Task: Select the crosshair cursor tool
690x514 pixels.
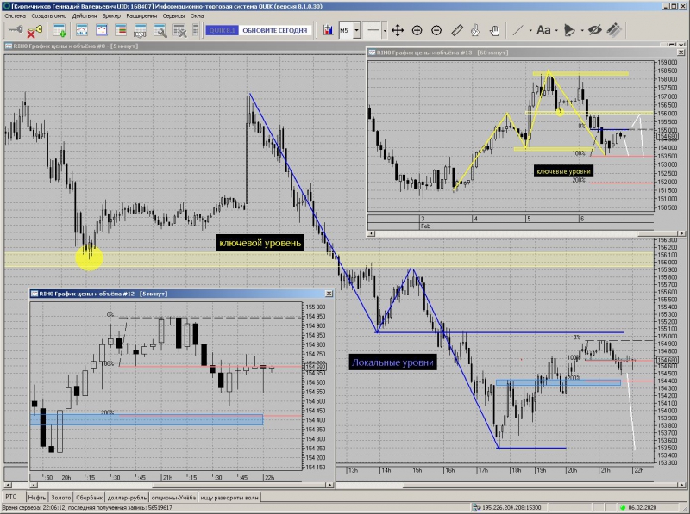Action: pos(373,30)
